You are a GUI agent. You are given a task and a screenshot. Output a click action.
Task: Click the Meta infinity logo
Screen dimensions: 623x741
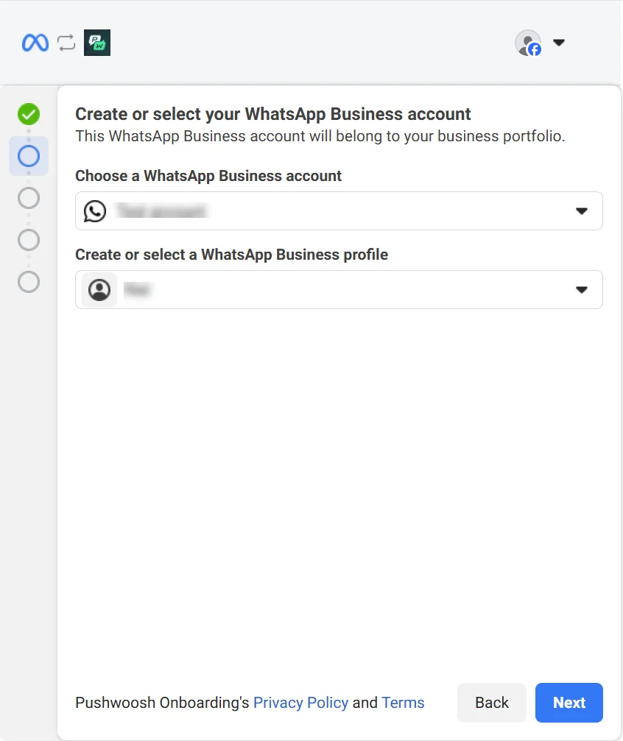point(35,43)
